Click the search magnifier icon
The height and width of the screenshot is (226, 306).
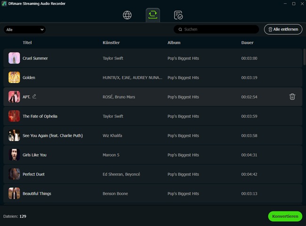180,29
